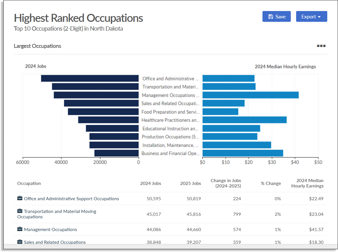The image size is (338, 252).
Task: Sort by 2024 Median Hourly Earnings column
Action: 307,183
